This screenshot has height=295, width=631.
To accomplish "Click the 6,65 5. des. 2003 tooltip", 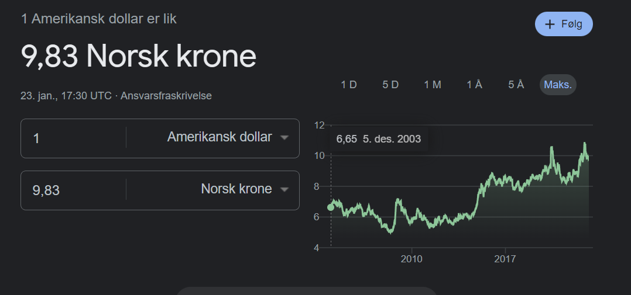I will [379, 139].
